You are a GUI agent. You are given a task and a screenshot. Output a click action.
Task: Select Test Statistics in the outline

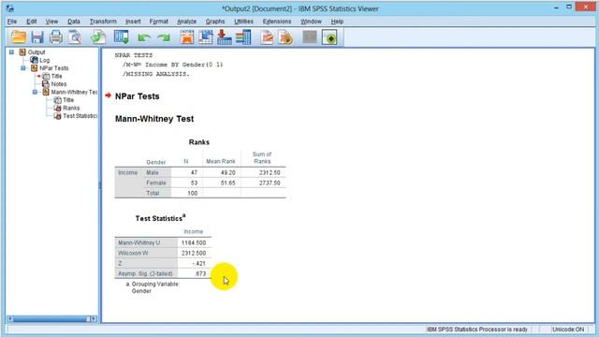[x=80, y=116]
